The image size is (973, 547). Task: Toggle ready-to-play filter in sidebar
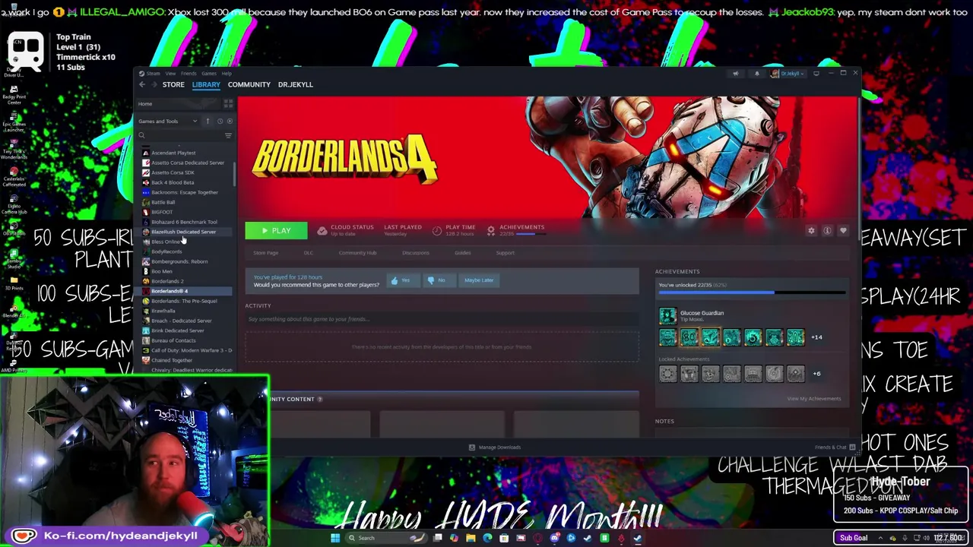230,121
